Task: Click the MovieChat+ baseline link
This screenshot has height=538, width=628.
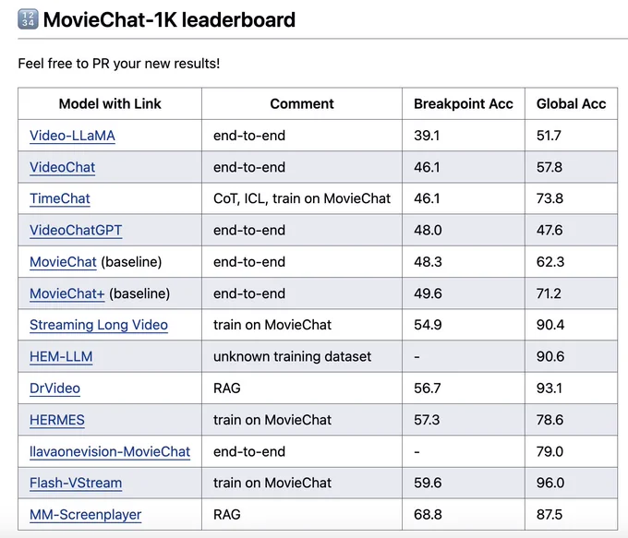Action: (x=66, y=293)
